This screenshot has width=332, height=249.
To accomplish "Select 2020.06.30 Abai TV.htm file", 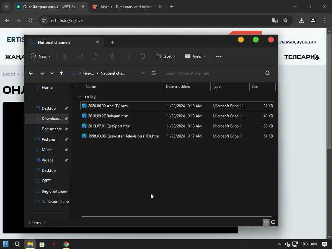I will click(177, 106).
